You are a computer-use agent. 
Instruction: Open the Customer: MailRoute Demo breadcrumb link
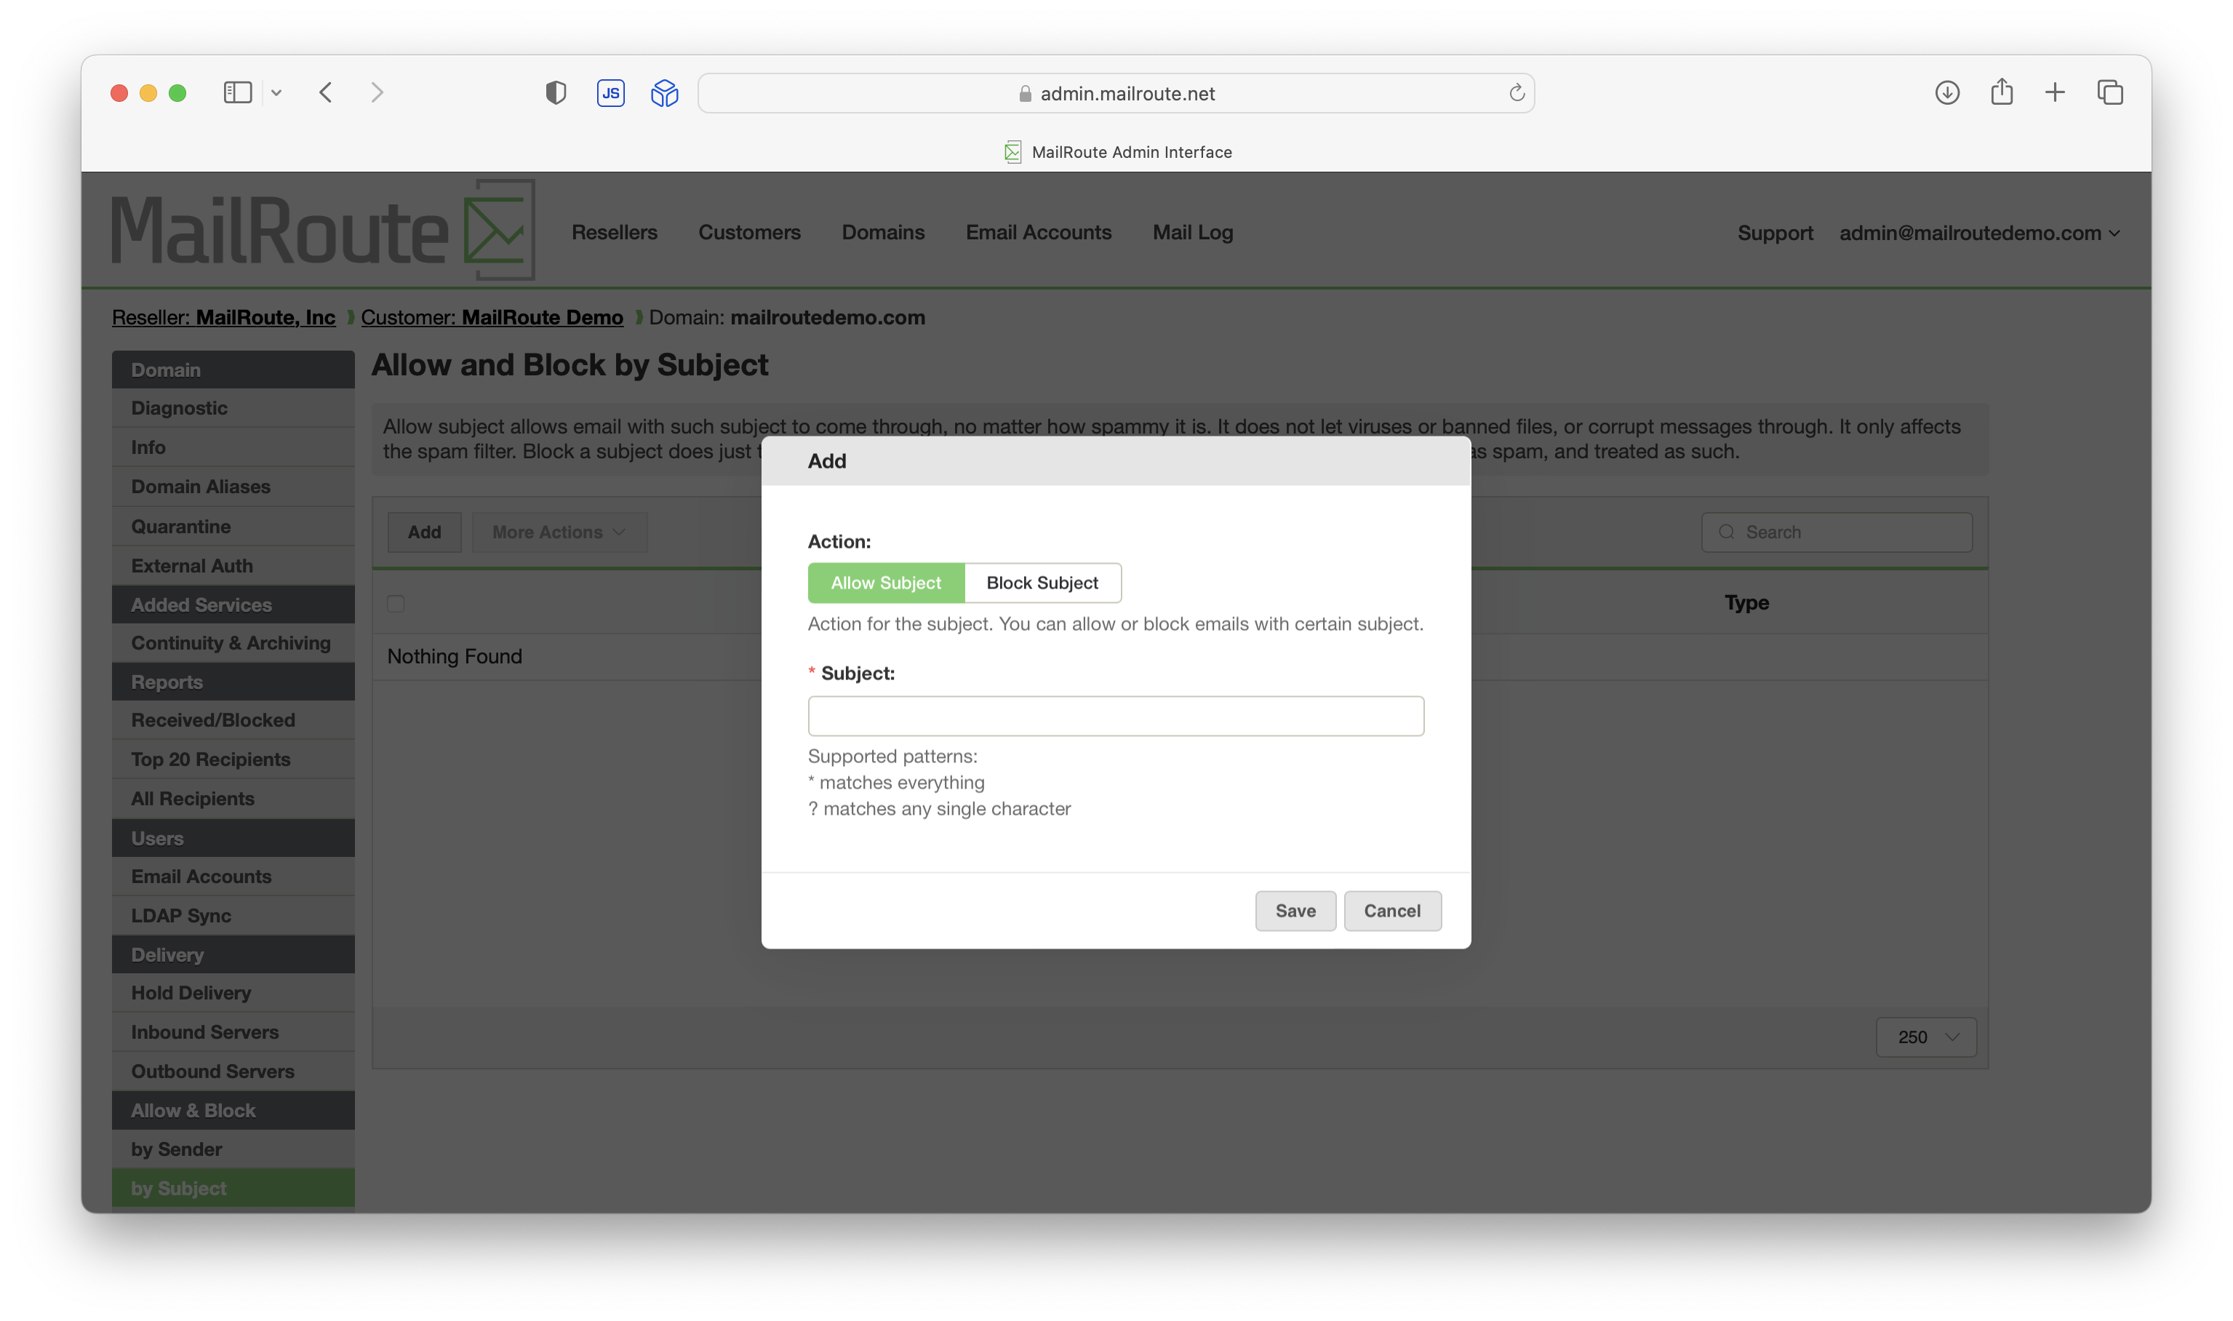(492, 317)
